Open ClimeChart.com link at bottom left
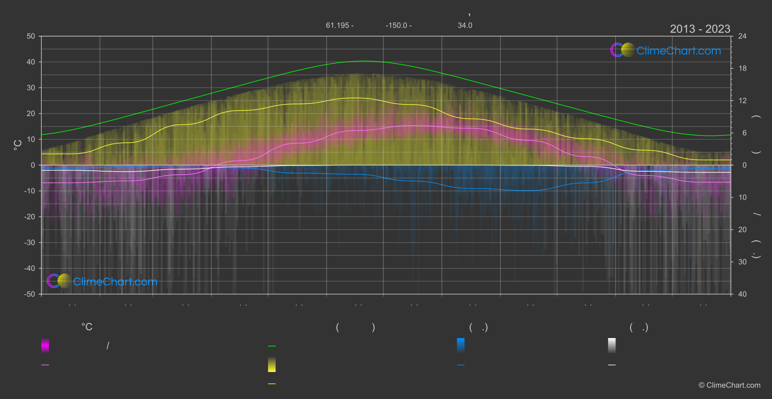Screen dimensions: 772x399 point(115,281)
